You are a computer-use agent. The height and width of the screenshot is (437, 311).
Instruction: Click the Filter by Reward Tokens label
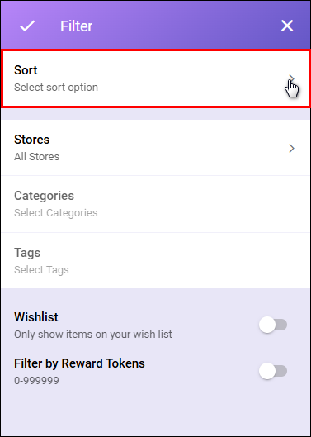tap(79, 363)
